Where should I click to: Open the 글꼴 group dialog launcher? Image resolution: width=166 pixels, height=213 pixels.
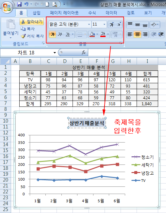click(x=121, y=43)
